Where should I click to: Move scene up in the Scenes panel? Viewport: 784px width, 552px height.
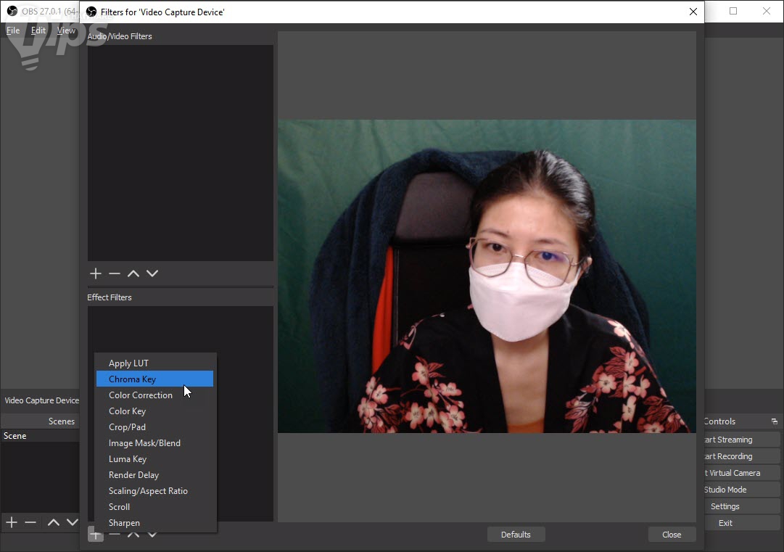[53, 522]
